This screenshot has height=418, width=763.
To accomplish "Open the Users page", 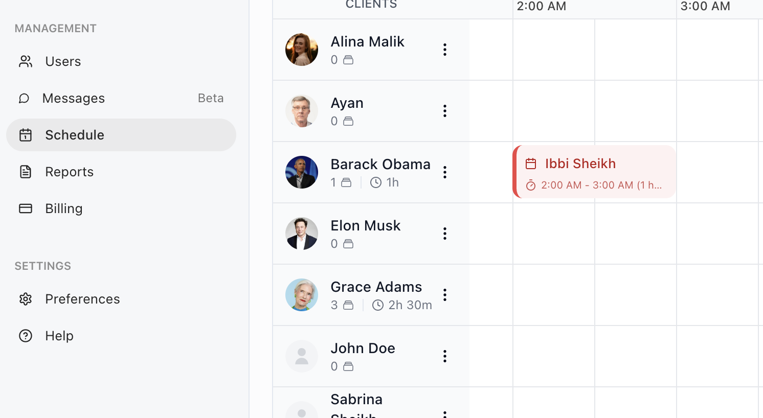I will pos(63,61).
